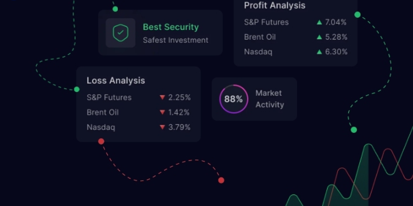Click the red dot below Loss Analysis card
The image size is (413, 206).
(101, 141)
